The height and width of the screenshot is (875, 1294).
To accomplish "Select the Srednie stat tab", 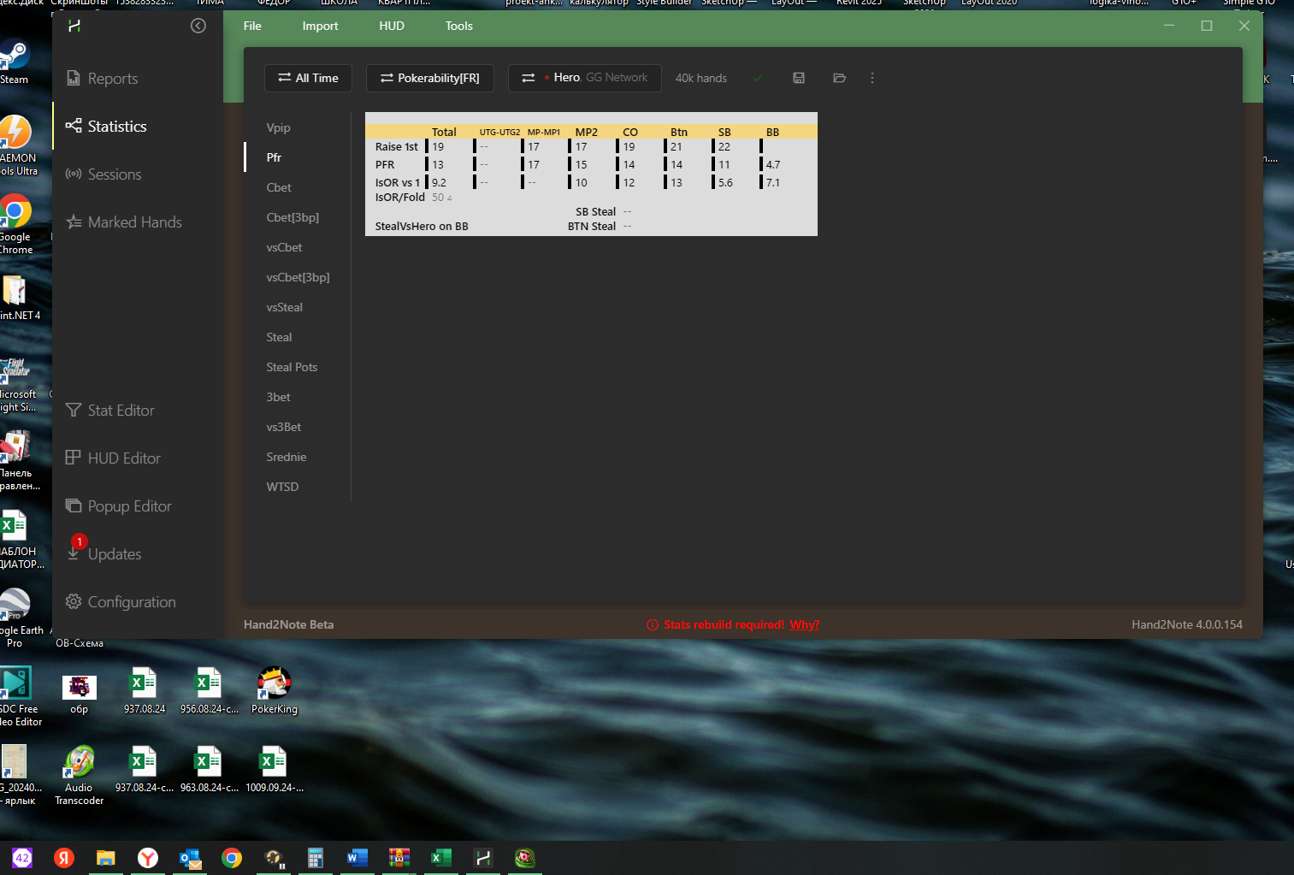I will [287, 457].
